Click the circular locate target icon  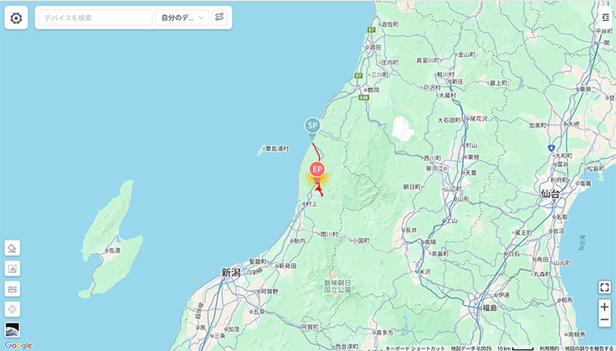(13, 309)
